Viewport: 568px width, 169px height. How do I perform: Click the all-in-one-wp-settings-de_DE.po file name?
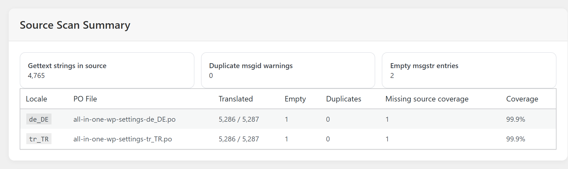coord(124,120)
